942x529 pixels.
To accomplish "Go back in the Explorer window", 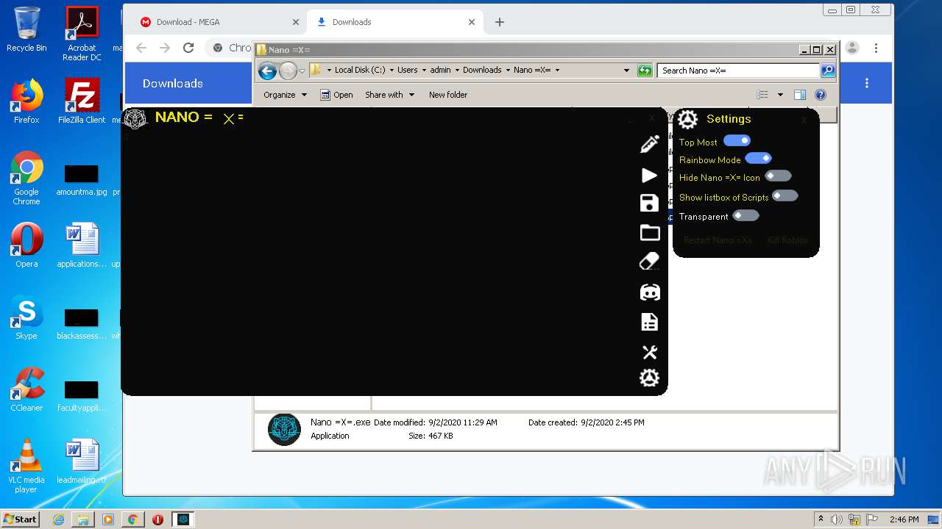I will tap(267, 71).
